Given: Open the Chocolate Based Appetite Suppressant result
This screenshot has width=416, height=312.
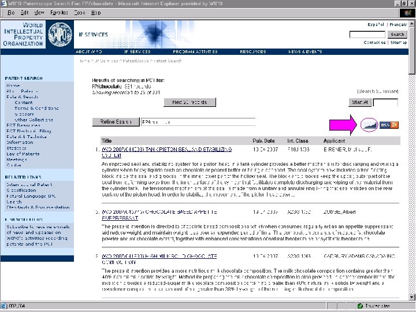Looking at the screenshot, I should [x=159, y=215].
